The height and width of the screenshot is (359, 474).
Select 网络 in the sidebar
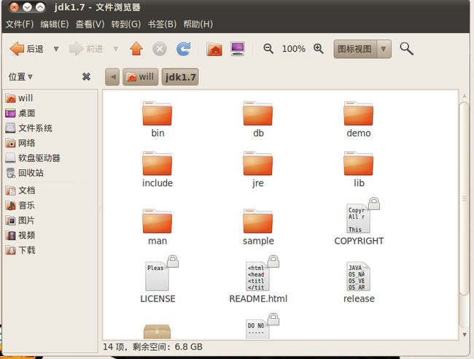[20, 143]
